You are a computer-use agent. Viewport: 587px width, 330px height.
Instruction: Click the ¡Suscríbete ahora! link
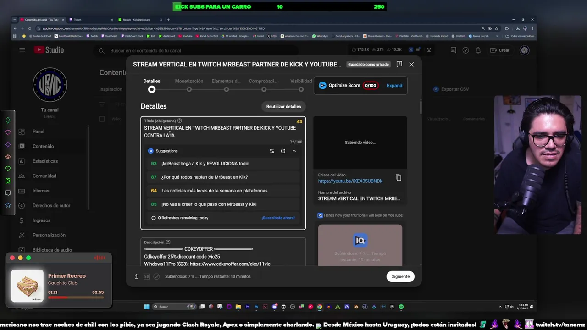278,218
